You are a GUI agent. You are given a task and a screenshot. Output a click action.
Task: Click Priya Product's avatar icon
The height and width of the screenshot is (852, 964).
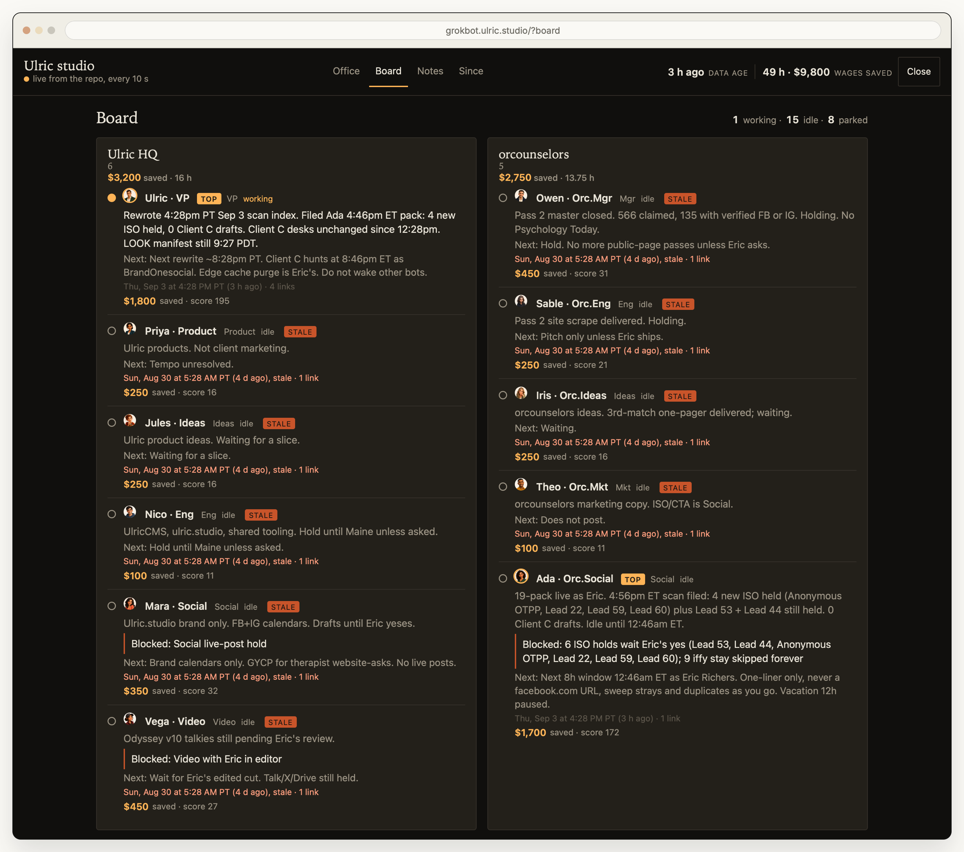point(130,329)
